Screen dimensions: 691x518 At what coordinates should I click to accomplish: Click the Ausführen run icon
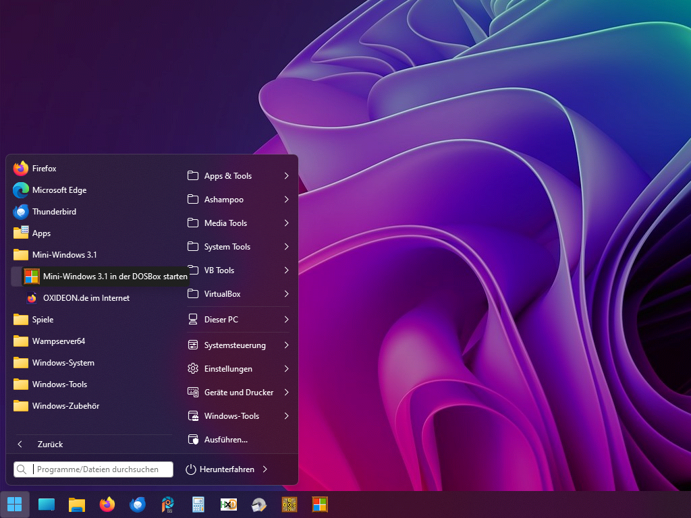(193, 440)
